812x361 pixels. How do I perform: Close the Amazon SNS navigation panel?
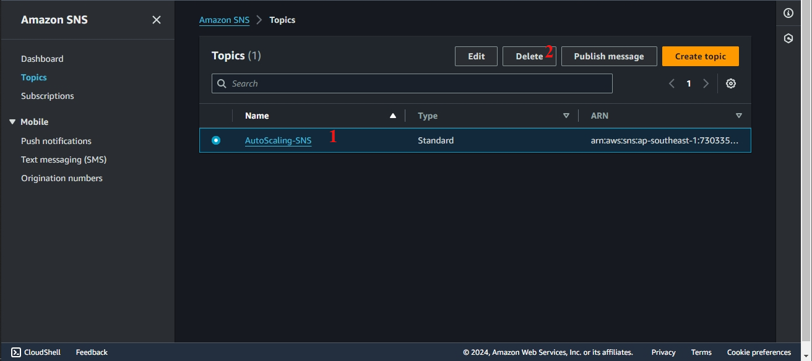[x=157, y=20]
